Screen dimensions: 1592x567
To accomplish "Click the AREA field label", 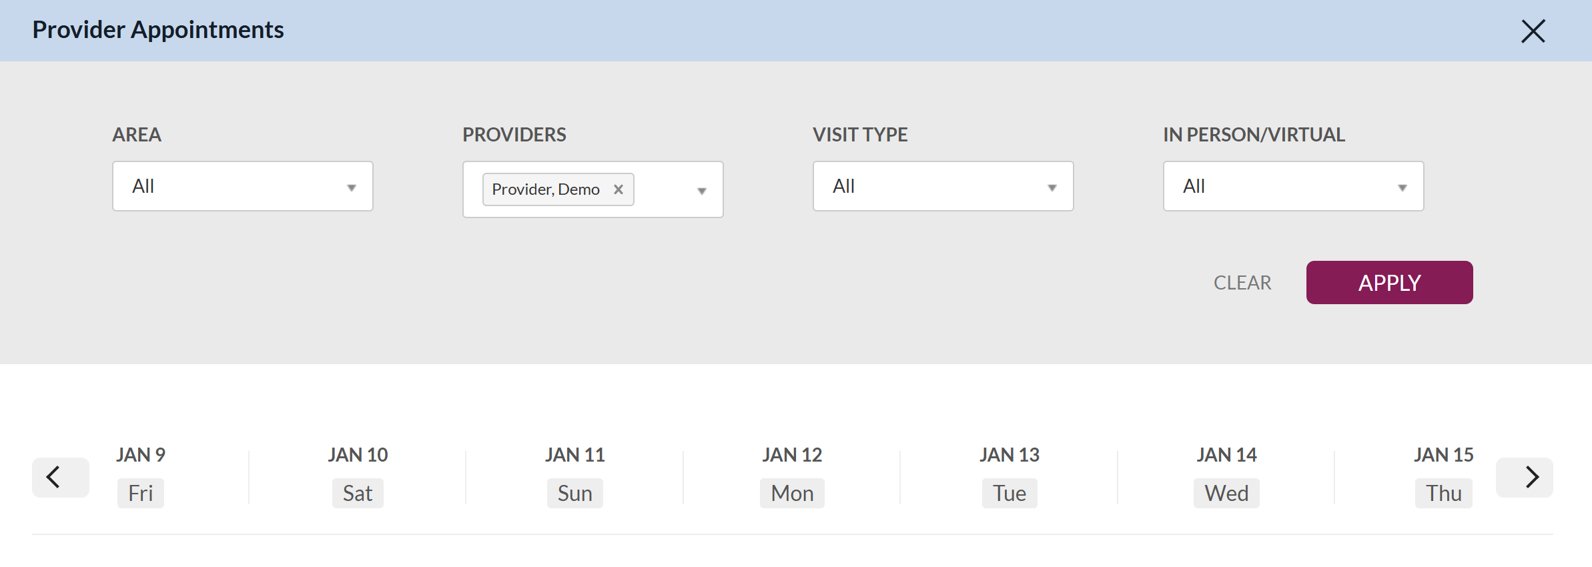I will [137, 135].
